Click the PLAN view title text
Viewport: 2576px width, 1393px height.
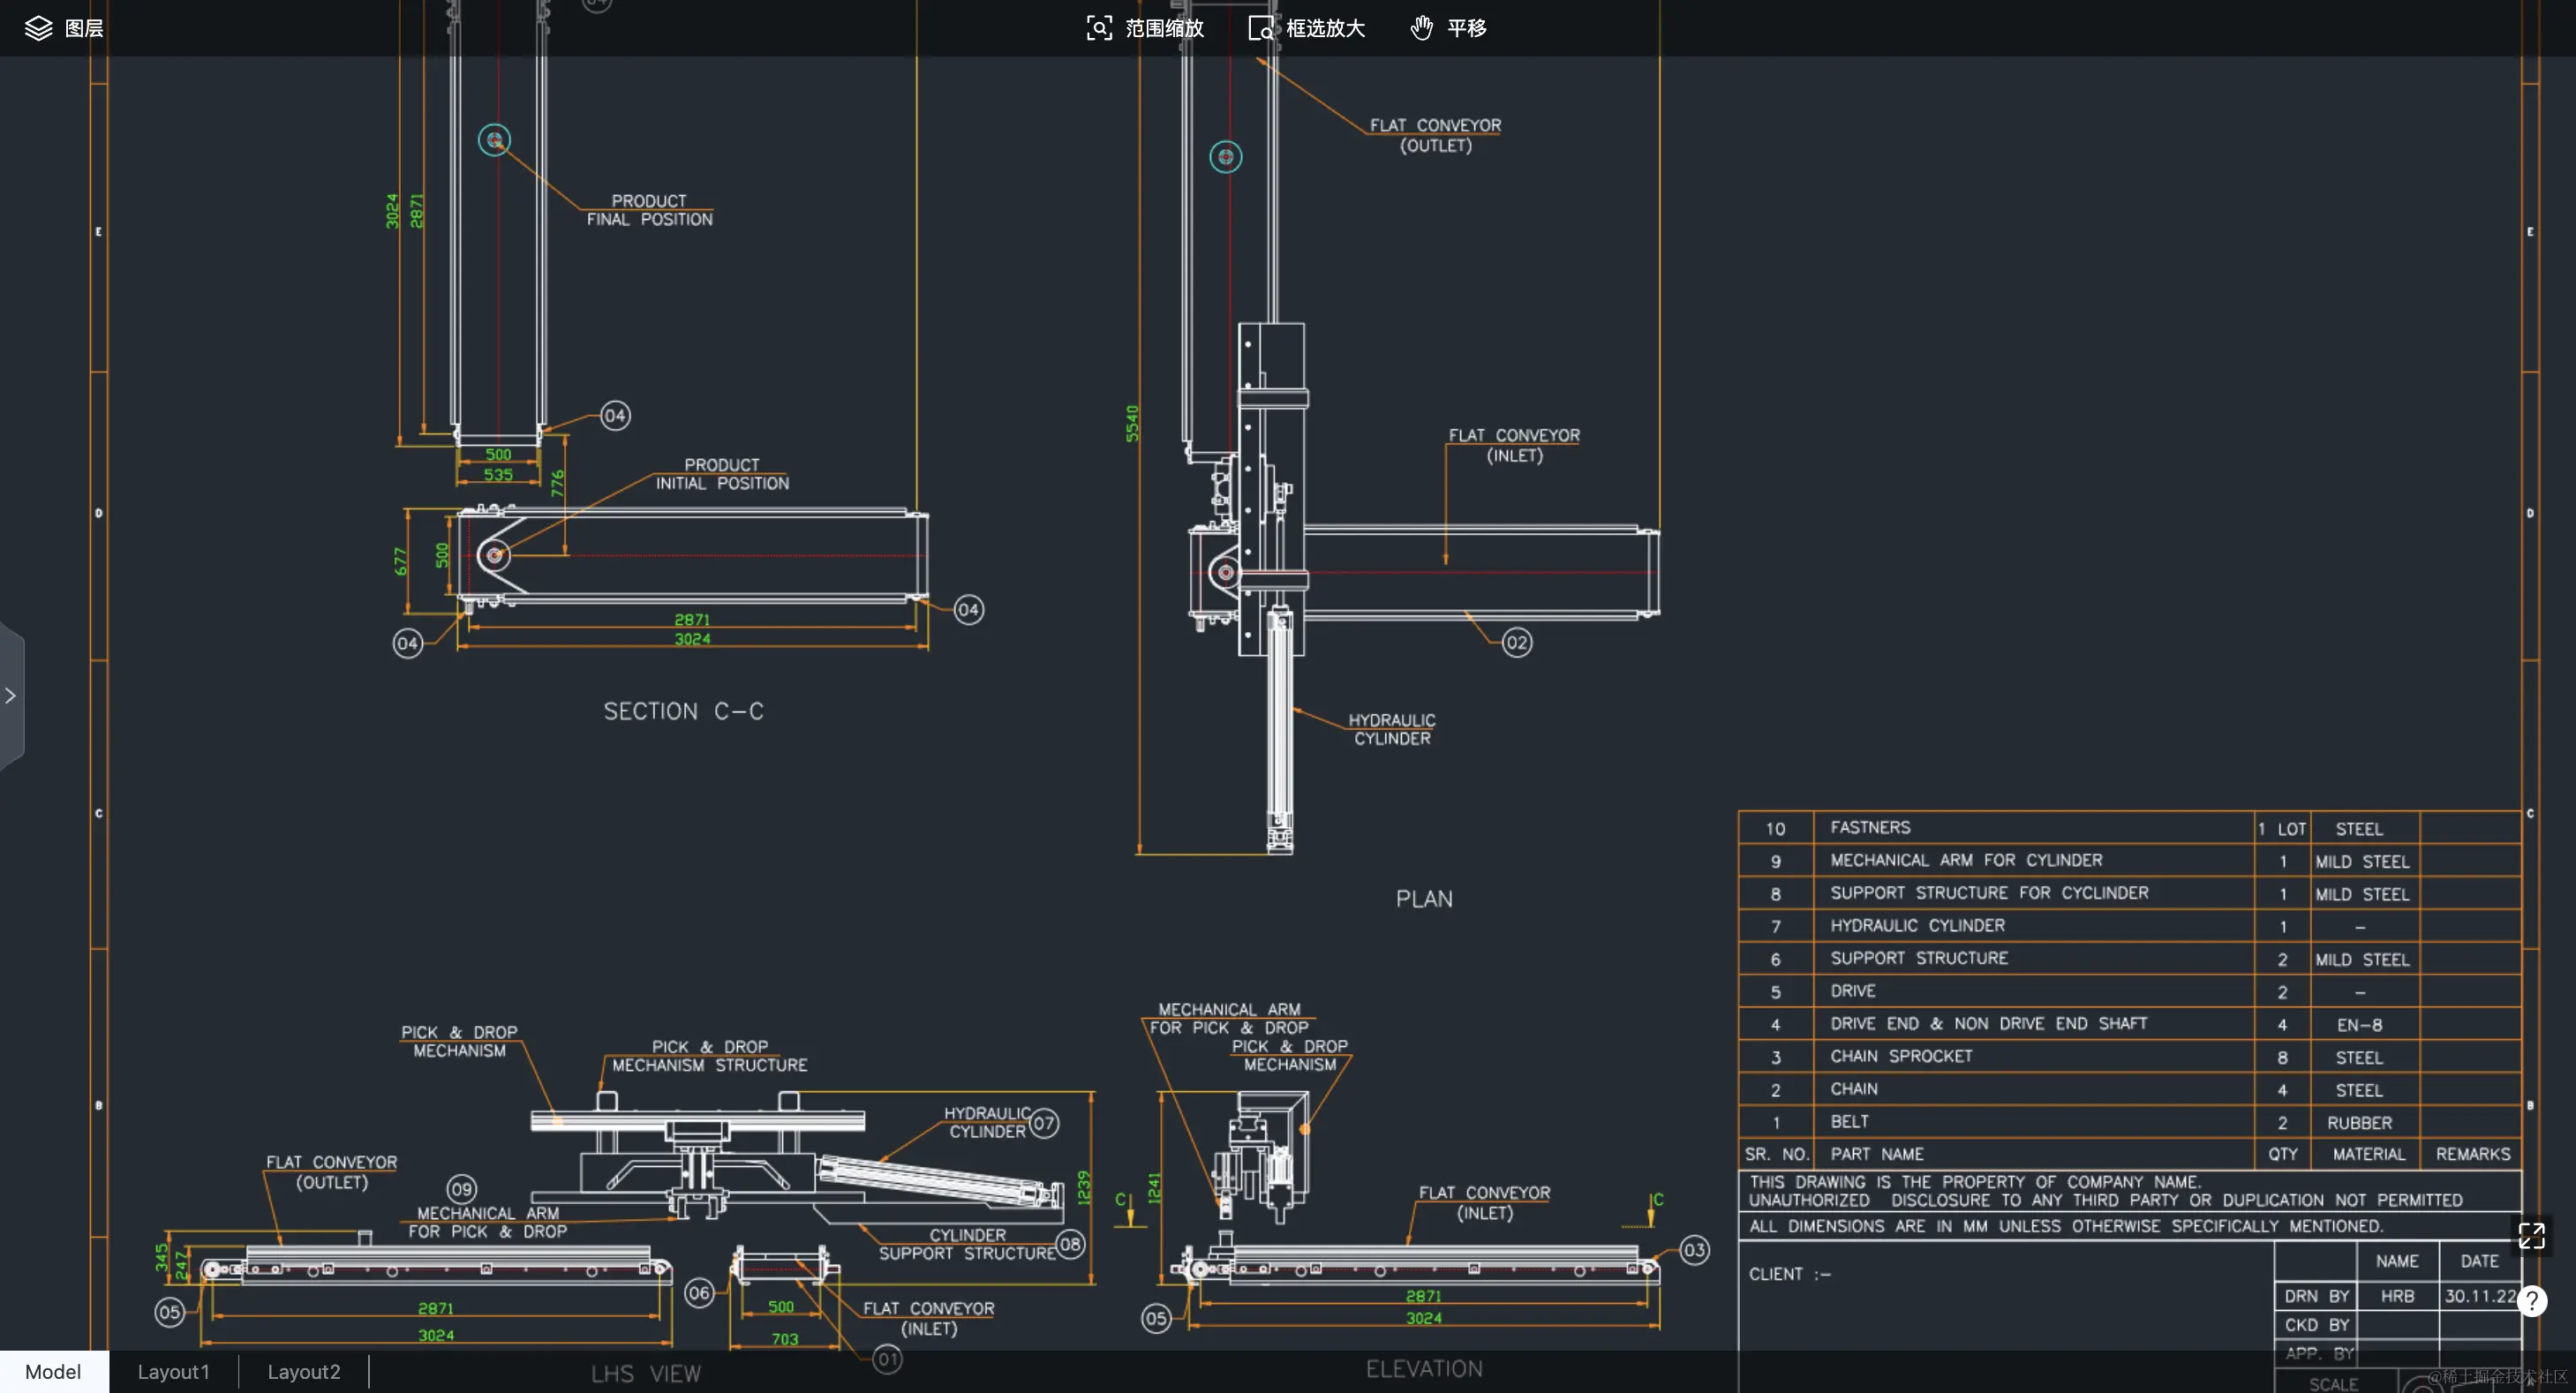pos(1424,899)
